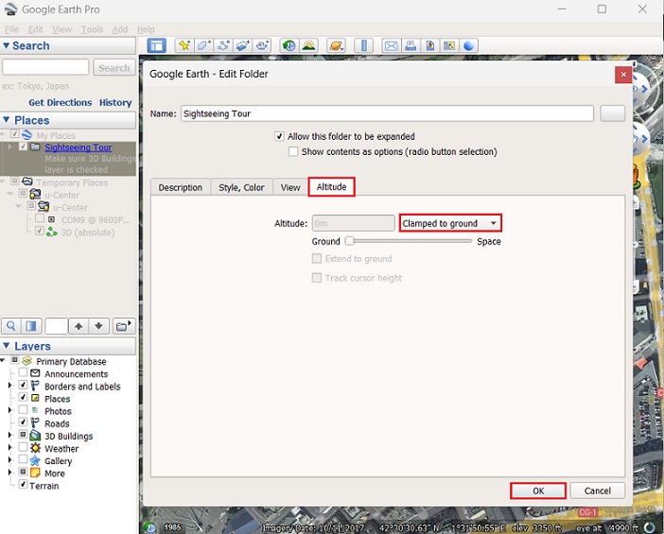Image resolution: width=664 pixels, height=534 pixels.
Task: Expand the 3D Buildings layer tree
Action: tap(10, 437)
